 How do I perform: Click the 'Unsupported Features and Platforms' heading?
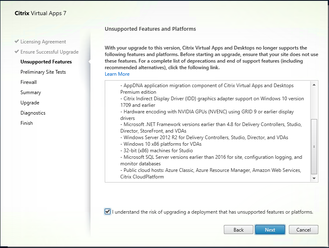click(x=150, y=29)
